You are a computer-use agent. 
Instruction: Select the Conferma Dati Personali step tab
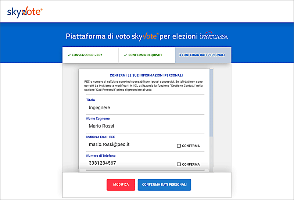coord(203,55)
